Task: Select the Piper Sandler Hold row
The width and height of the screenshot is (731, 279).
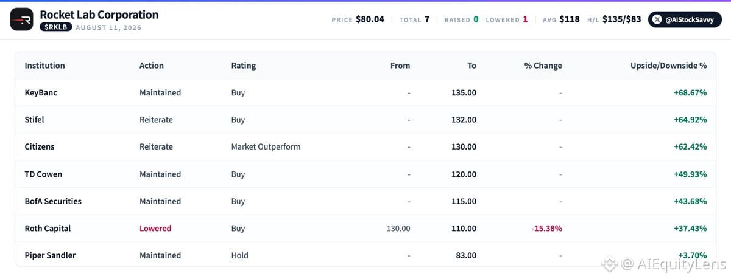Action: point(365,255)
